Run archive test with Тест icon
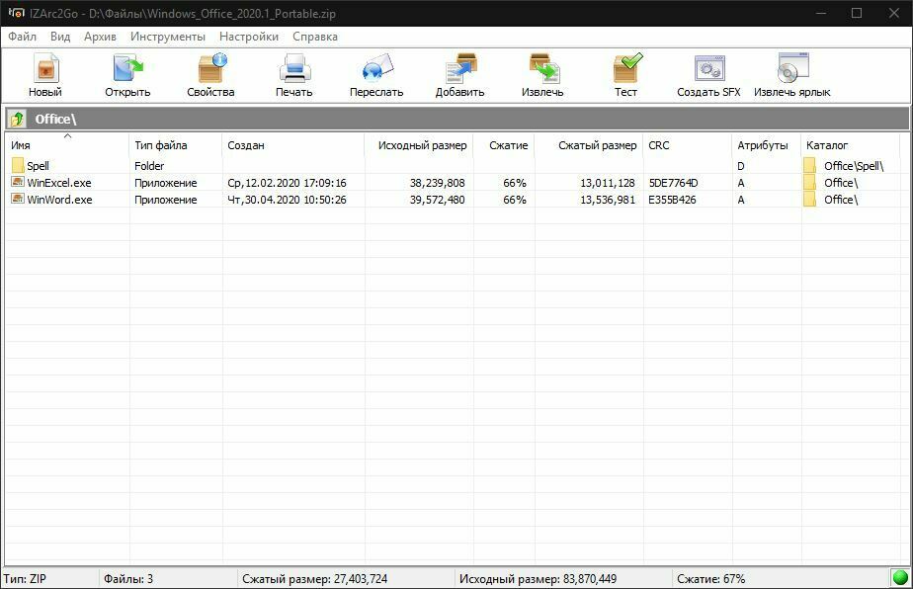 (625, 71)
